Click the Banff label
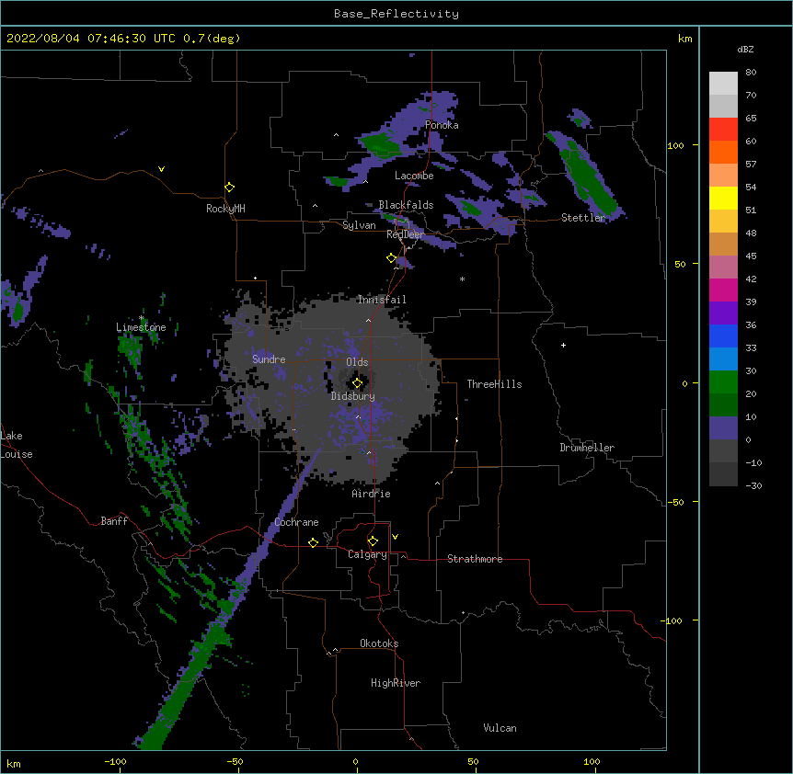The height and width of the screenshot is (774, 793). coord(114,521)
